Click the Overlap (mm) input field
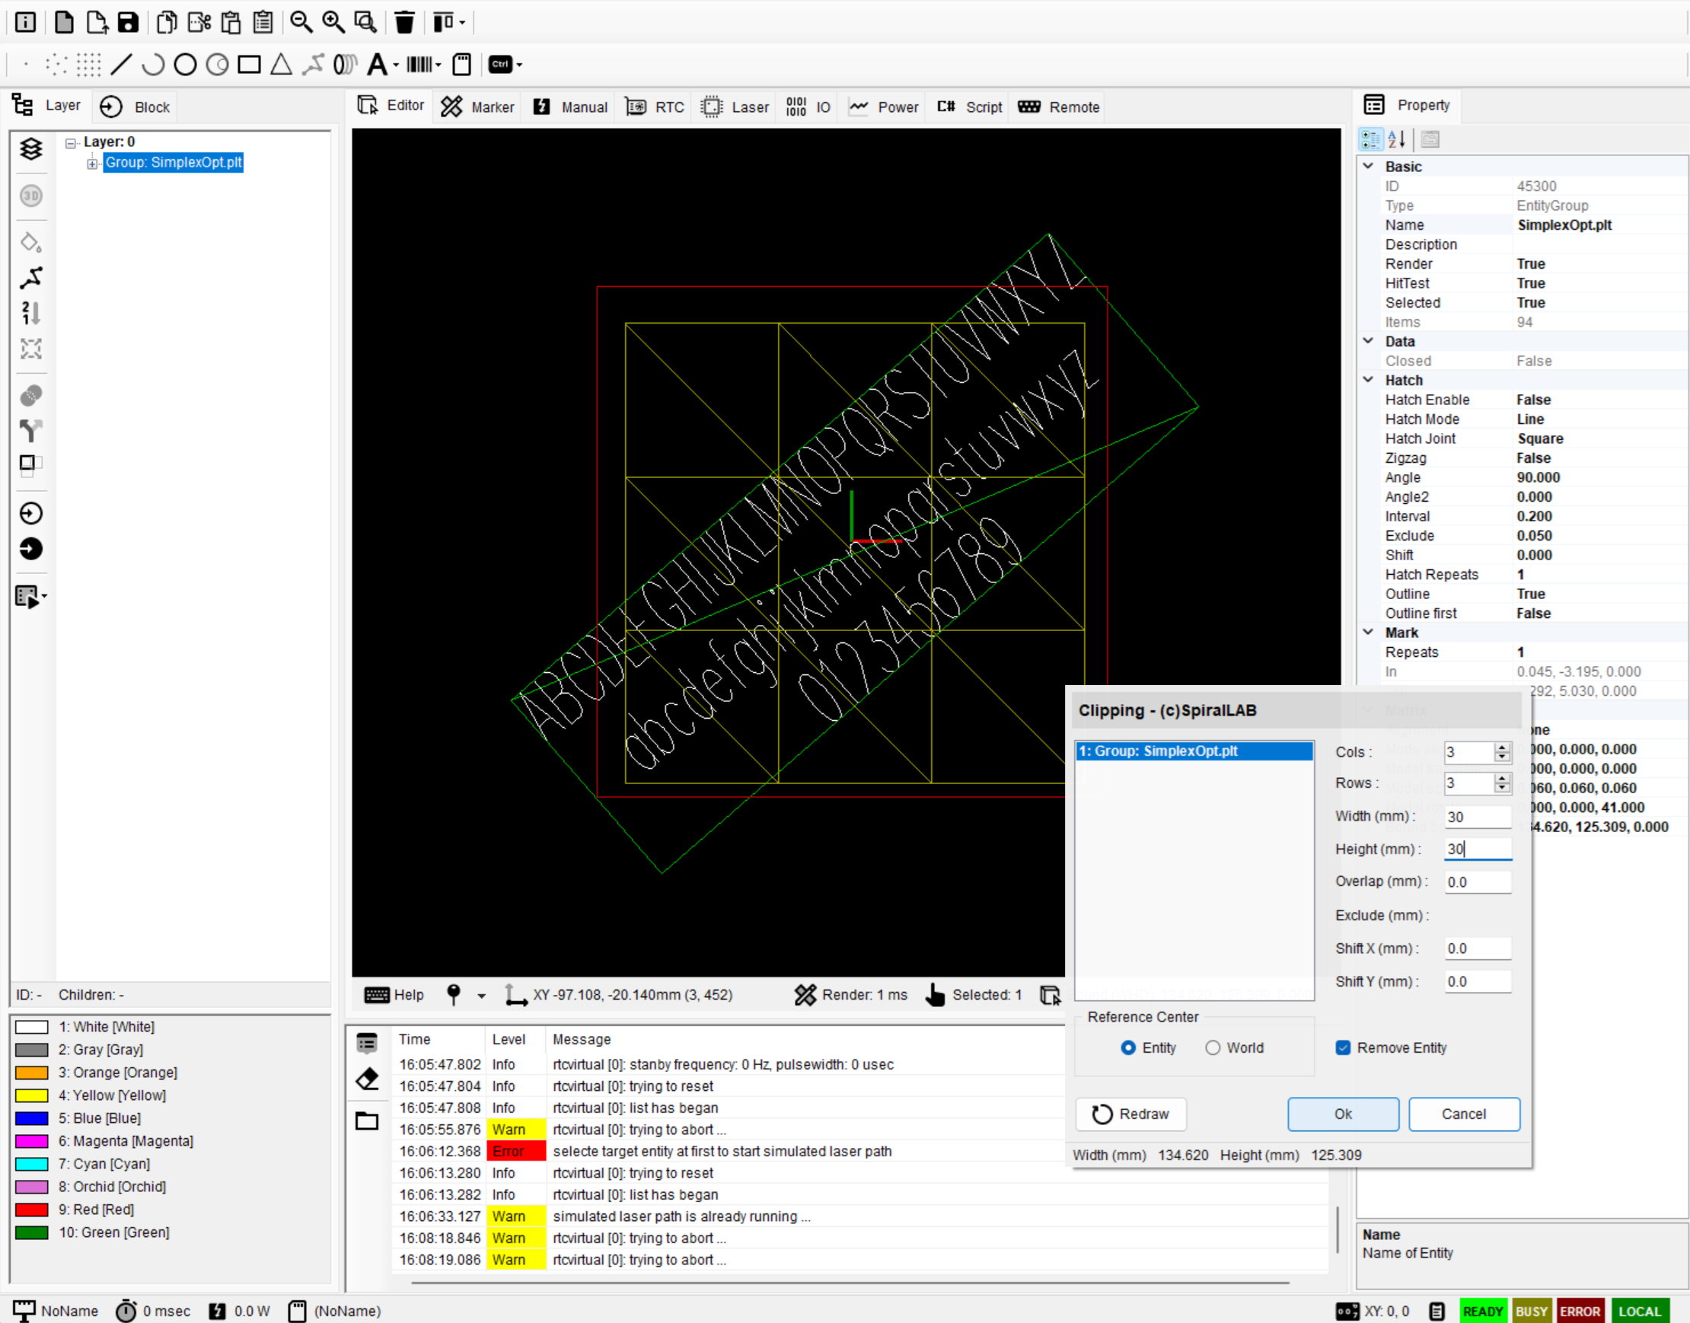This screenshot has width=1690, height=1323. pyautogui.click(x=1478, y=881)
